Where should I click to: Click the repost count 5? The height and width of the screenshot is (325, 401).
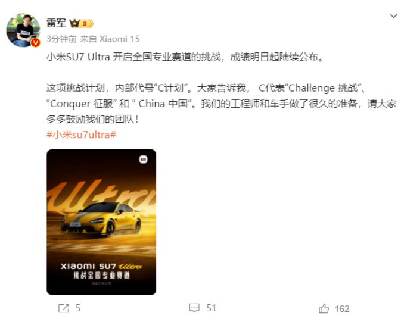tap(78, 308)
